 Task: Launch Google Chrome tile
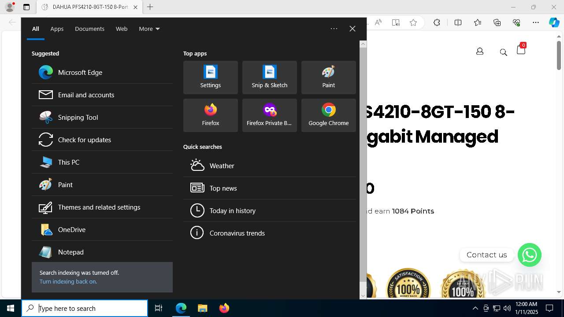pyautogui.click(x=329, y=115)
